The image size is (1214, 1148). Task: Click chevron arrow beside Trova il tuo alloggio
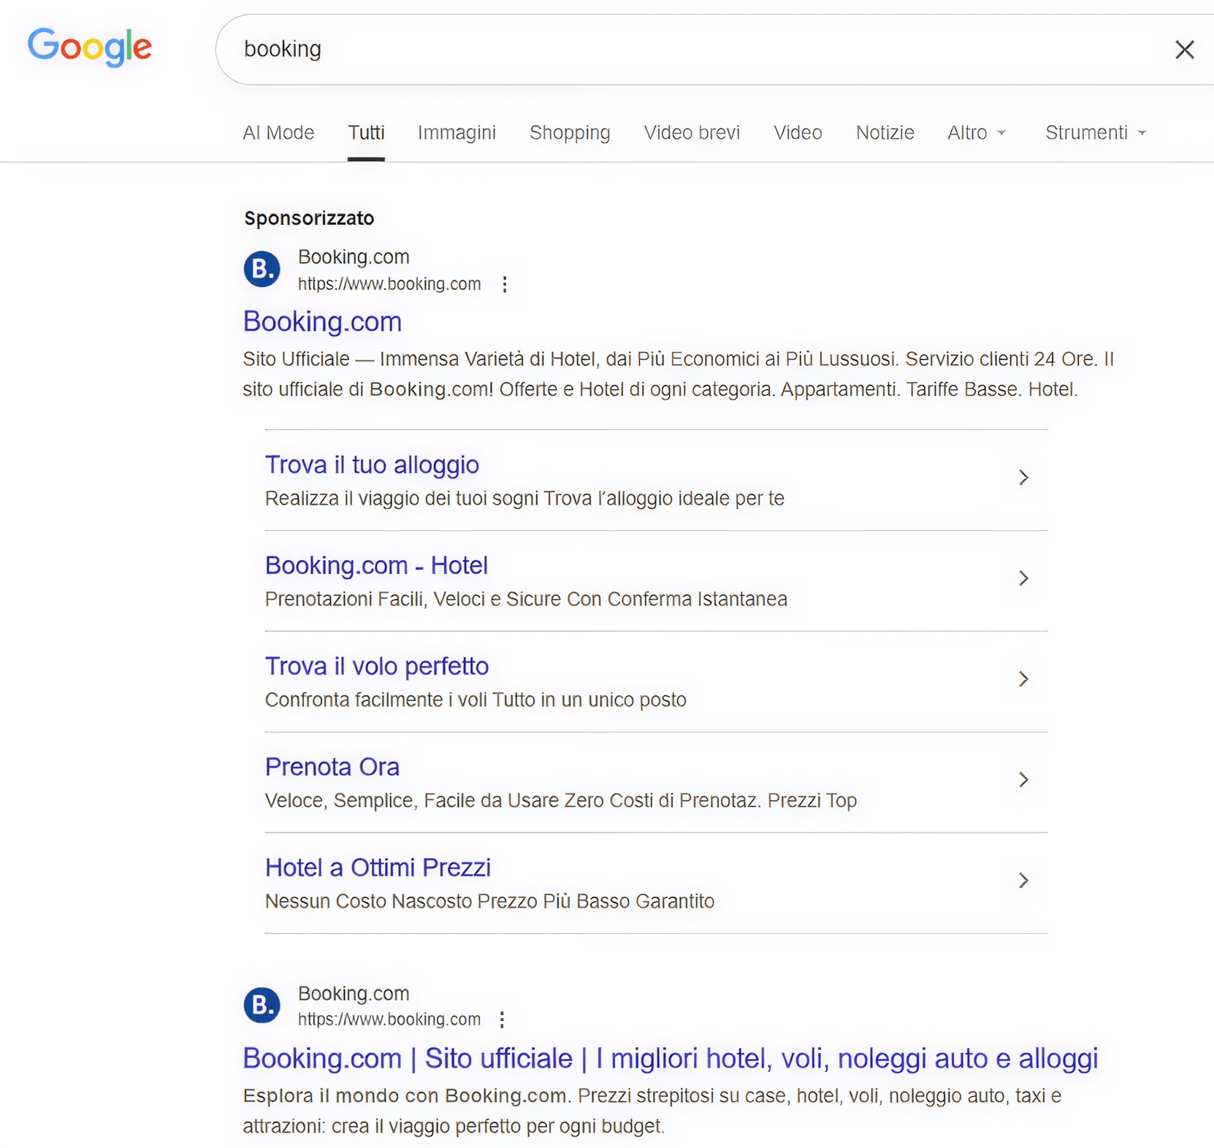pos(1023,478)
